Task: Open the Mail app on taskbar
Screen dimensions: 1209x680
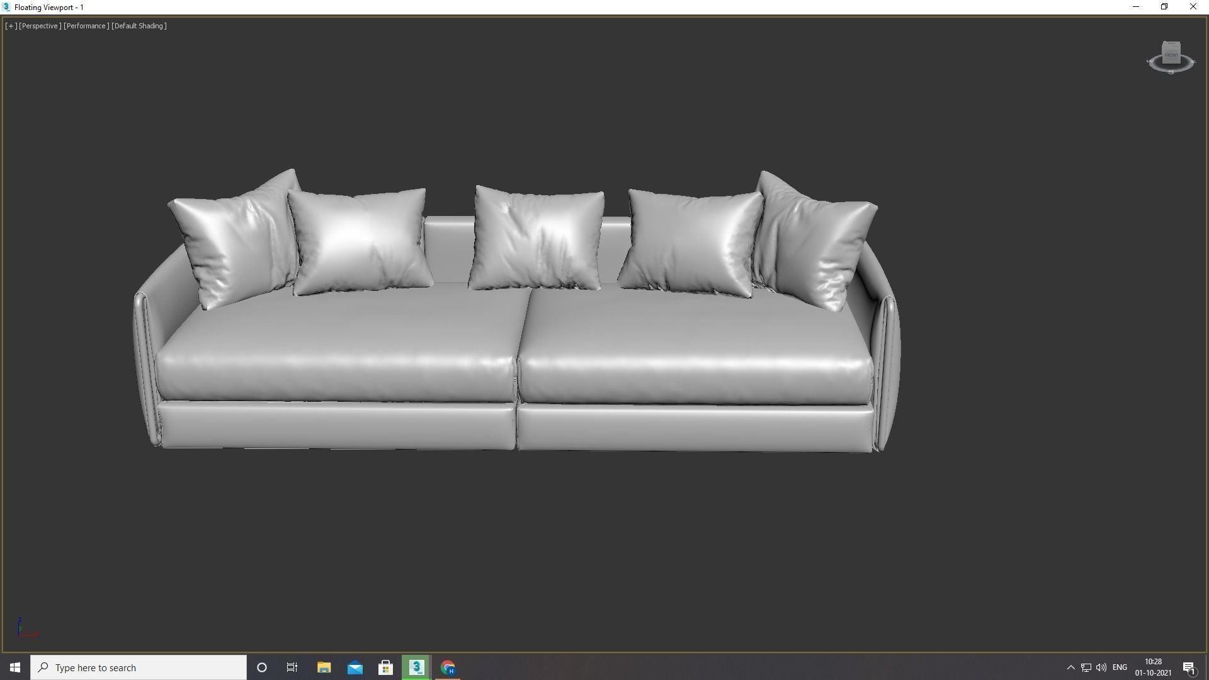Action: tap(355, 667)
